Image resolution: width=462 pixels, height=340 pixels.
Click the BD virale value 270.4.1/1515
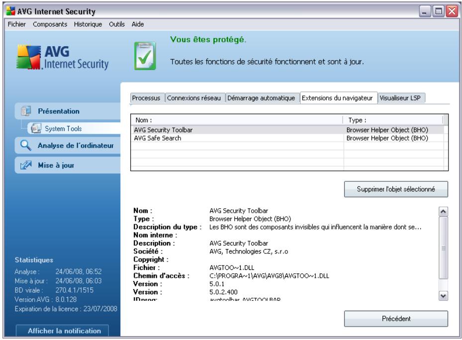pos(74,290)
